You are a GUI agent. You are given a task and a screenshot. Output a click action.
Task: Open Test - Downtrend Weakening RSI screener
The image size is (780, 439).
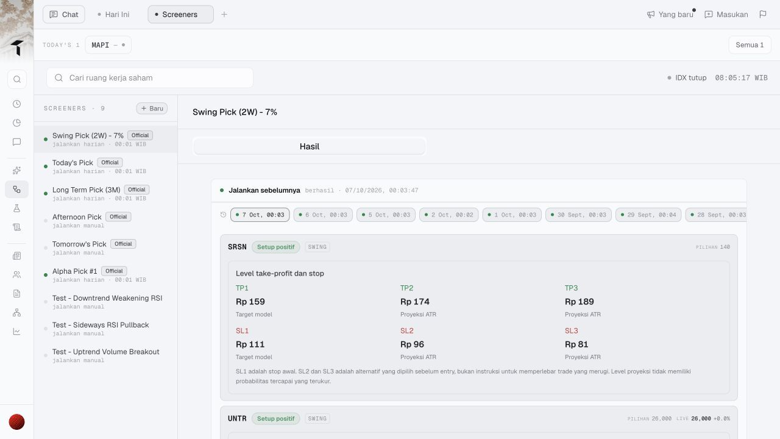coord(106,302)
